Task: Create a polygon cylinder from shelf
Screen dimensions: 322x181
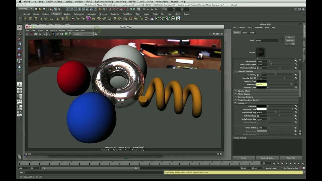Action: (x=36, y=19)
